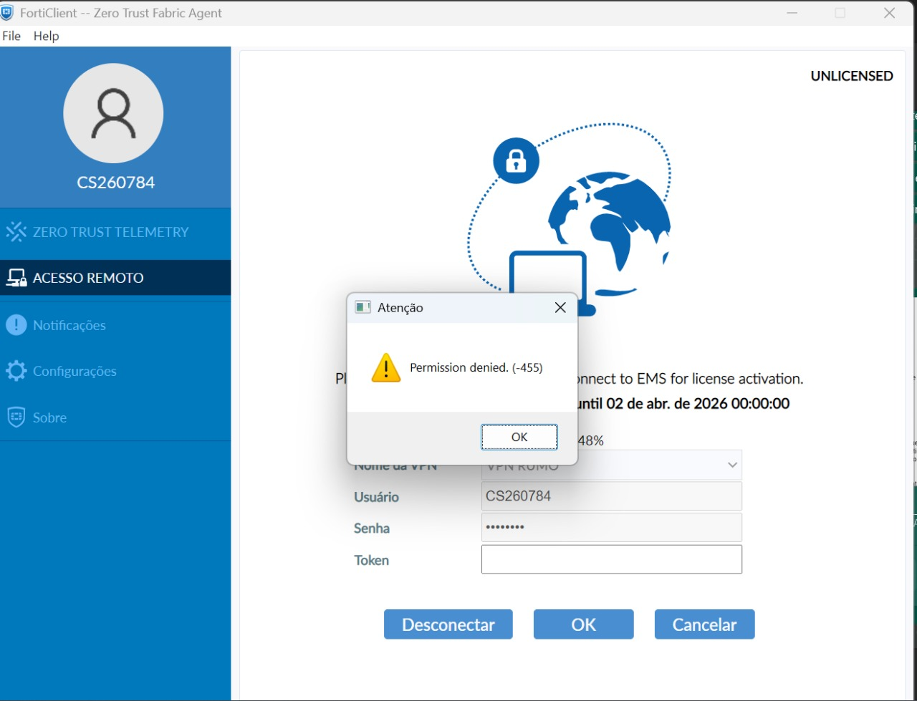917x701 pixels.
Task: Click the empty Token input field
Action: pyautogui.click(x=612, y=559)
